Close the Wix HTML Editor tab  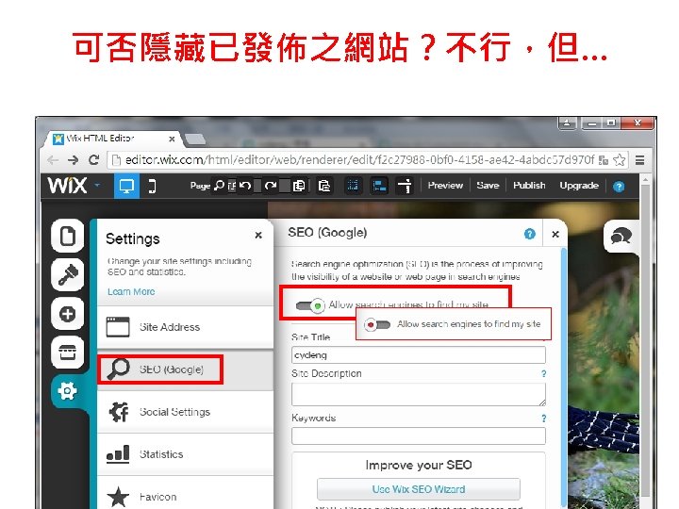(x=172, y=139)
